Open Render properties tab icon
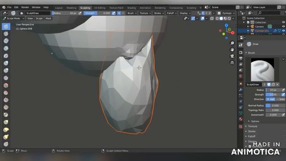 point(241,53)
